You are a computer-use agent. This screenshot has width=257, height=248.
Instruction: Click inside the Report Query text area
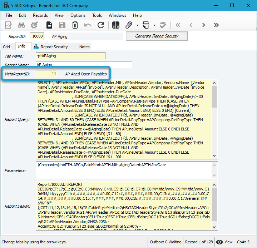[x=124, y=119]
